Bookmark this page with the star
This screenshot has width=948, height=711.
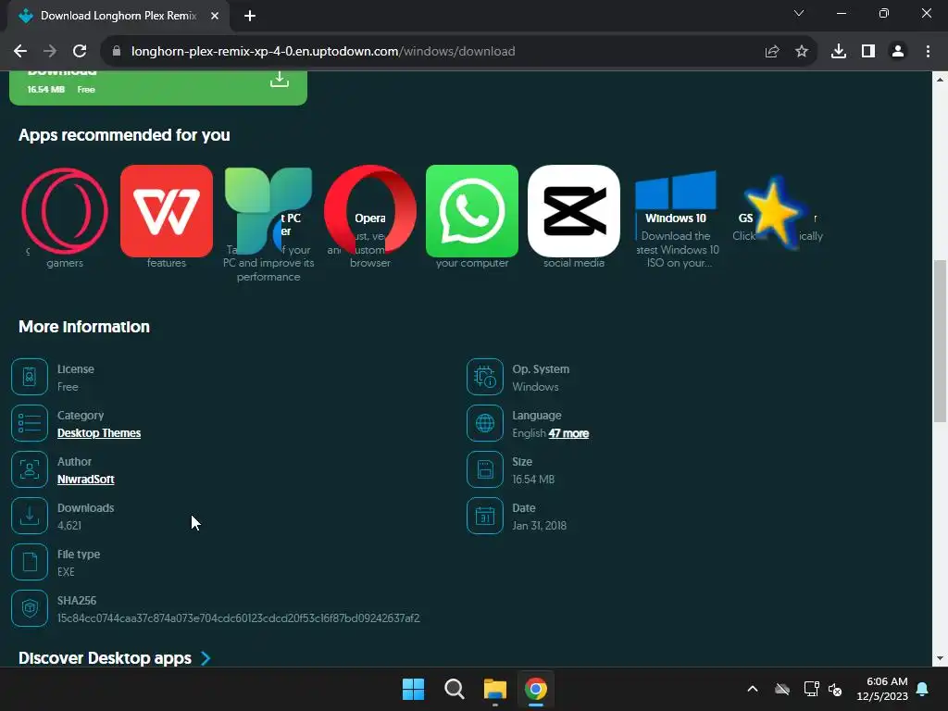click(802, 52)
